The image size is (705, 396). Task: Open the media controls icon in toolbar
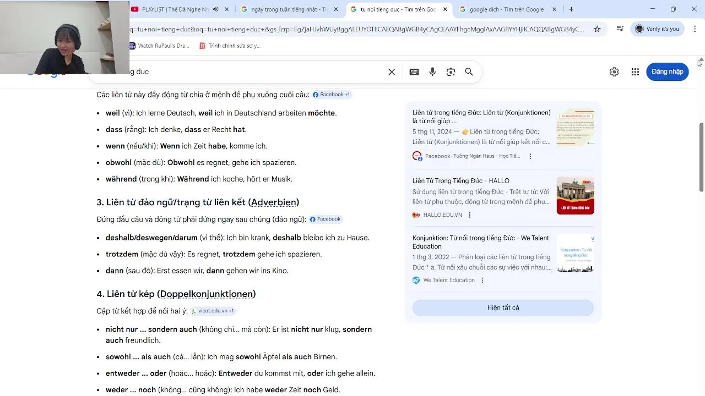[x=620, y=29]
